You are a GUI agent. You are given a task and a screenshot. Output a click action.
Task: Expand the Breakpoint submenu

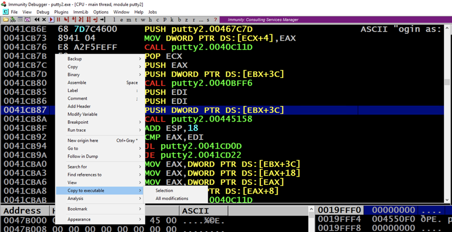click(x=100, y=122)
